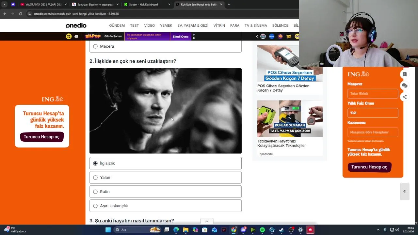Image resolution: width=418 pixels, height=235 pixels.
Task: Open comments with the chat bubble icon
Action: tap(405, 86)
